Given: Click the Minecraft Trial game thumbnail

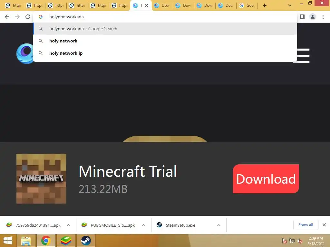Looking at the screenshot, I should [x=41, y=179].
